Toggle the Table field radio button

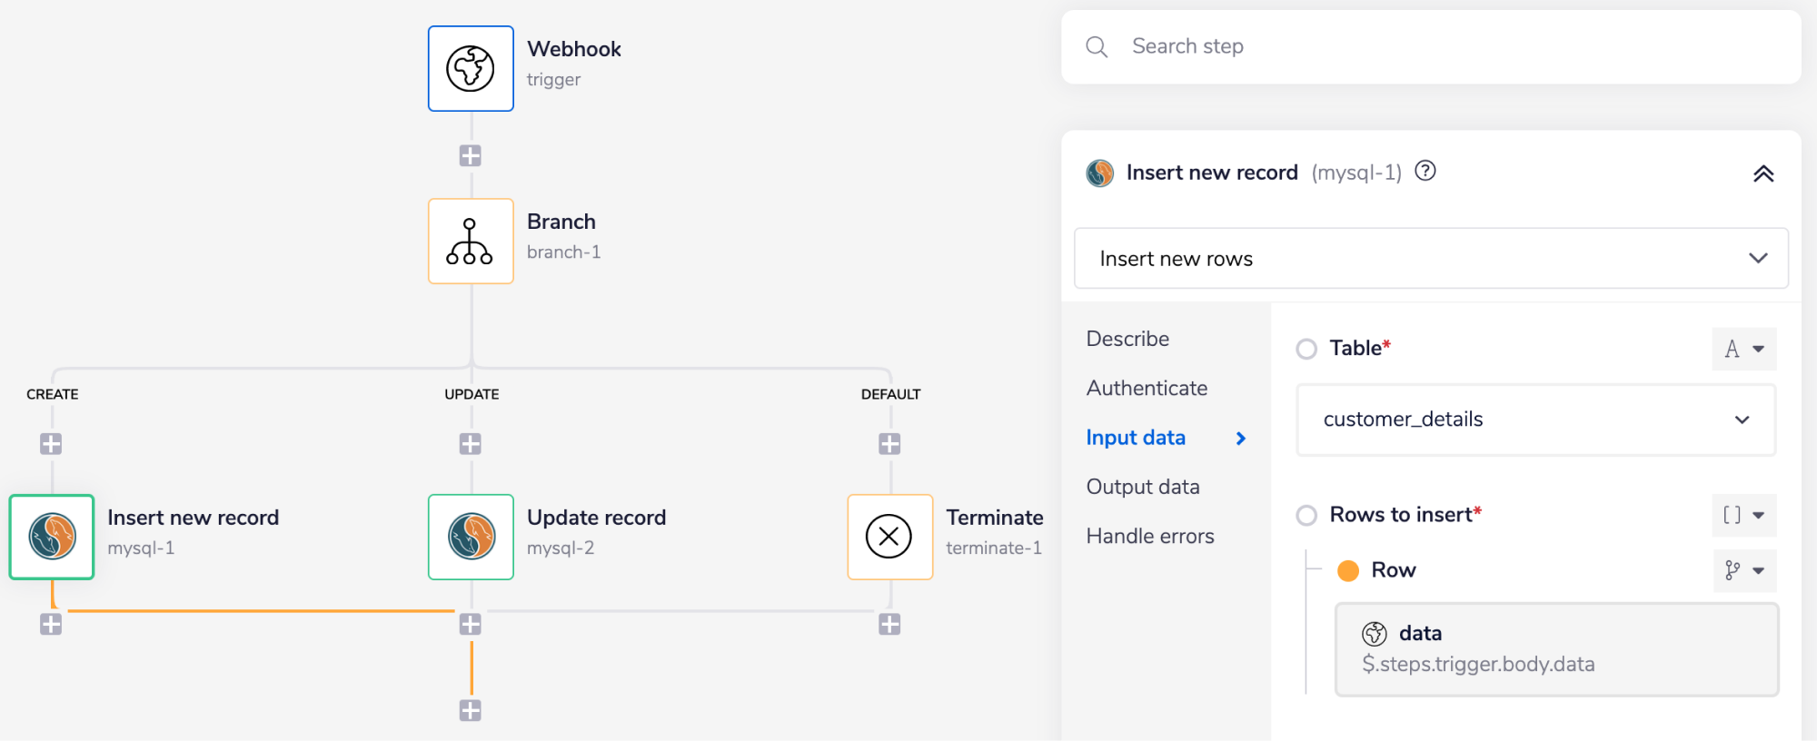click(1306, 349)
